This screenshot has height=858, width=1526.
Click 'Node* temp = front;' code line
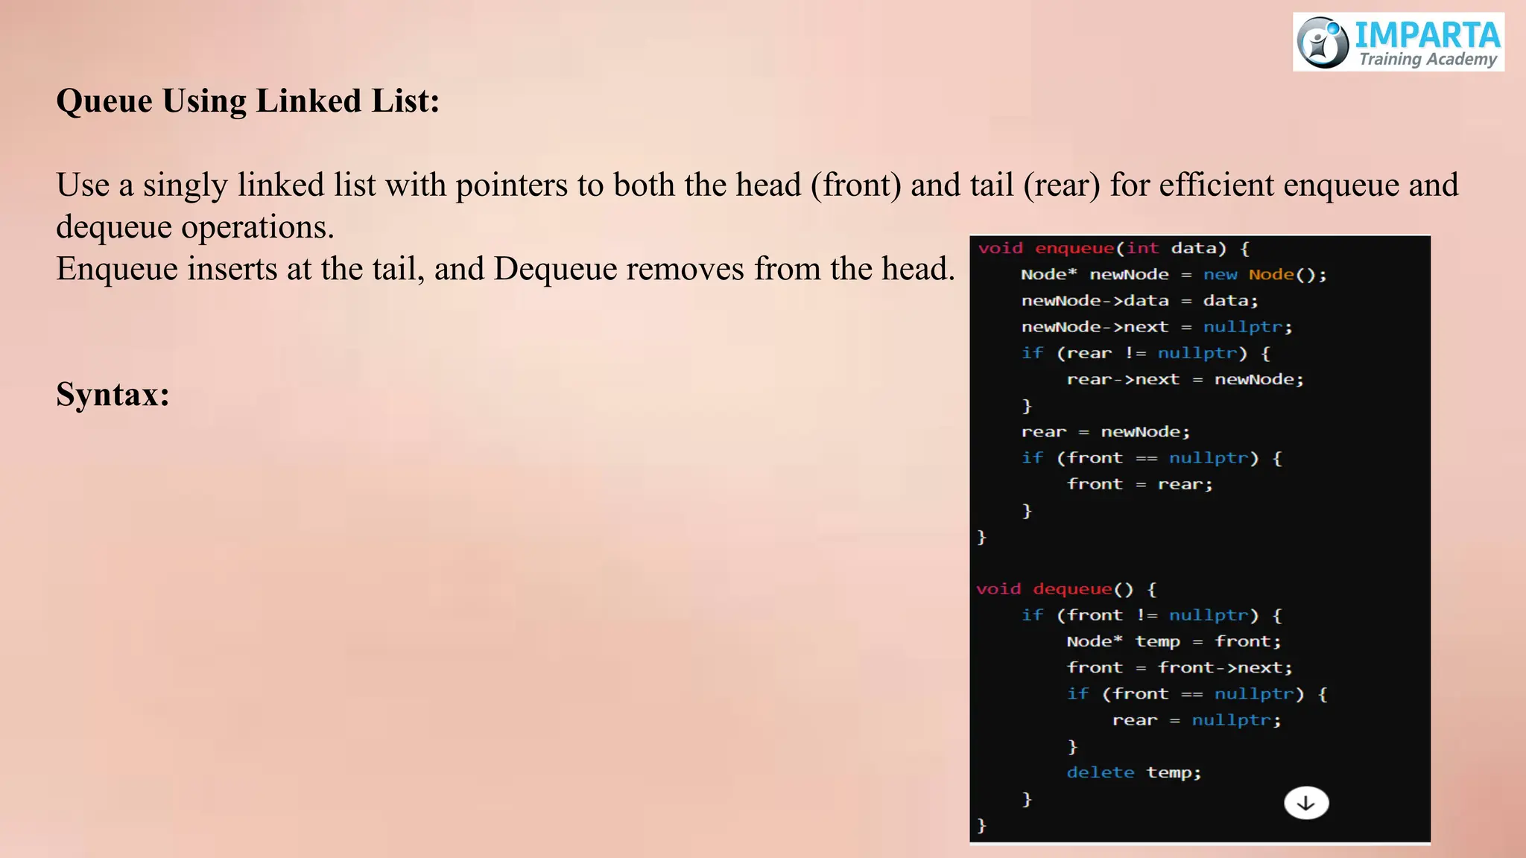coord(1174,641)
